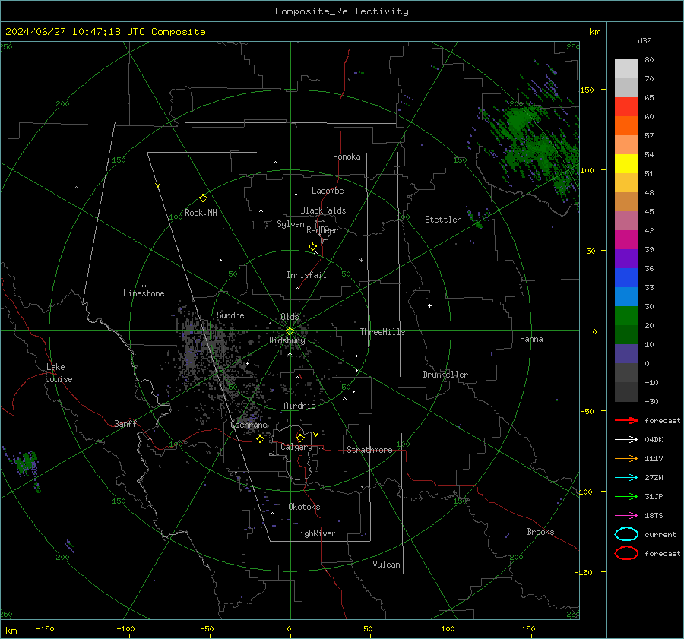Click the Composite_Reflectivity title
The height and width of the screenshot is (639, 684).
(x=341, y=11)
